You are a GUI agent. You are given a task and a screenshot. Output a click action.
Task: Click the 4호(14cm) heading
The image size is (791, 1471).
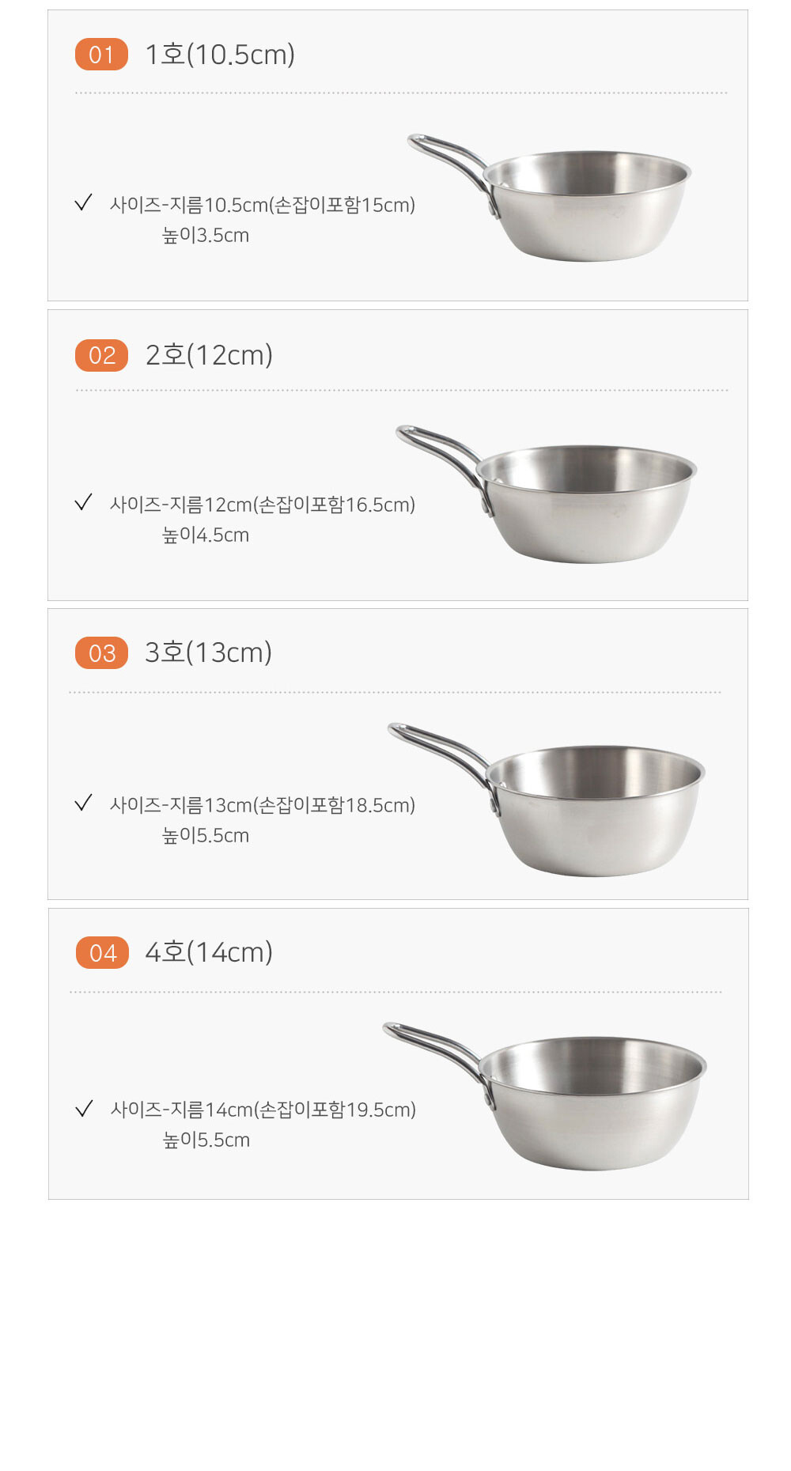[x=209, y=952]
